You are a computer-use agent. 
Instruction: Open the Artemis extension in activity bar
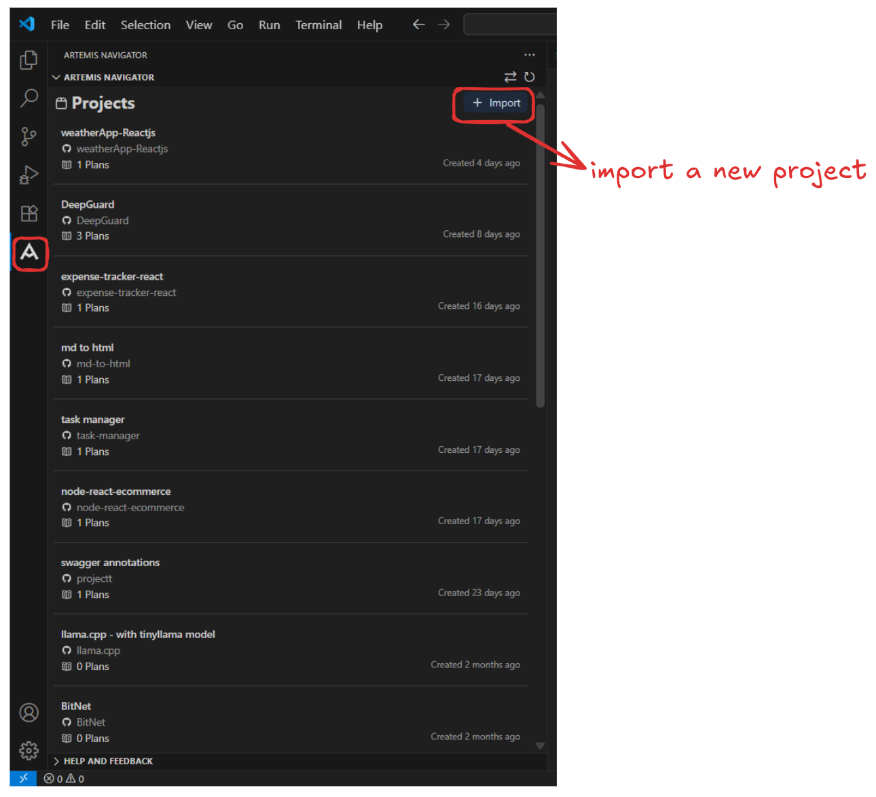[29, 253]
